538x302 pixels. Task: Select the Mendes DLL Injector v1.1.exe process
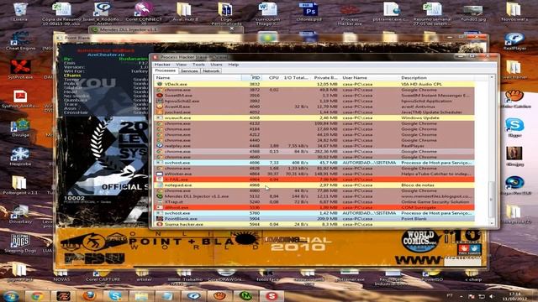[x=314, y=196]
